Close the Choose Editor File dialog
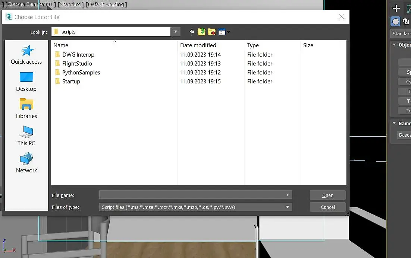This screenshot has height=258, width=411. click(x=341, y=17)
